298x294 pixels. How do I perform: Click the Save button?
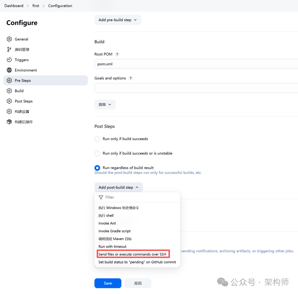(108, 283)
